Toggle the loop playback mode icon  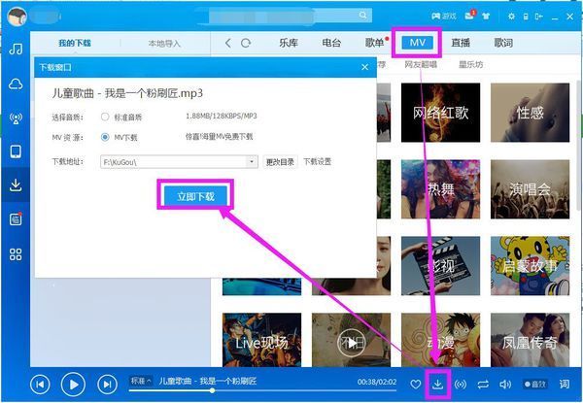pyautogui.click(x=483, y=384)
